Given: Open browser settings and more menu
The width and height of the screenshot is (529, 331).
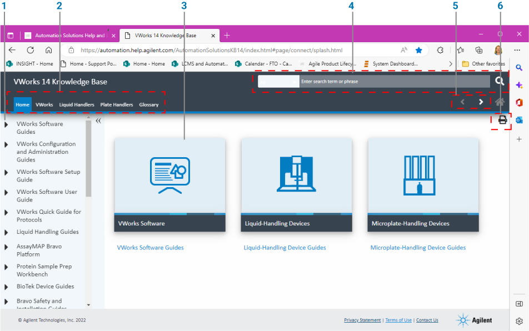Looking at the screenshot, I should pyautogui.click(x=517, y=50).
